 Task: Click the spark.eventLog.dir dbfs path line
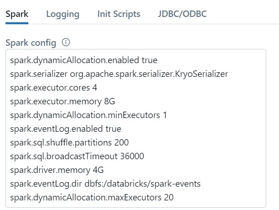pyautogui.click(x=105, y=183)
